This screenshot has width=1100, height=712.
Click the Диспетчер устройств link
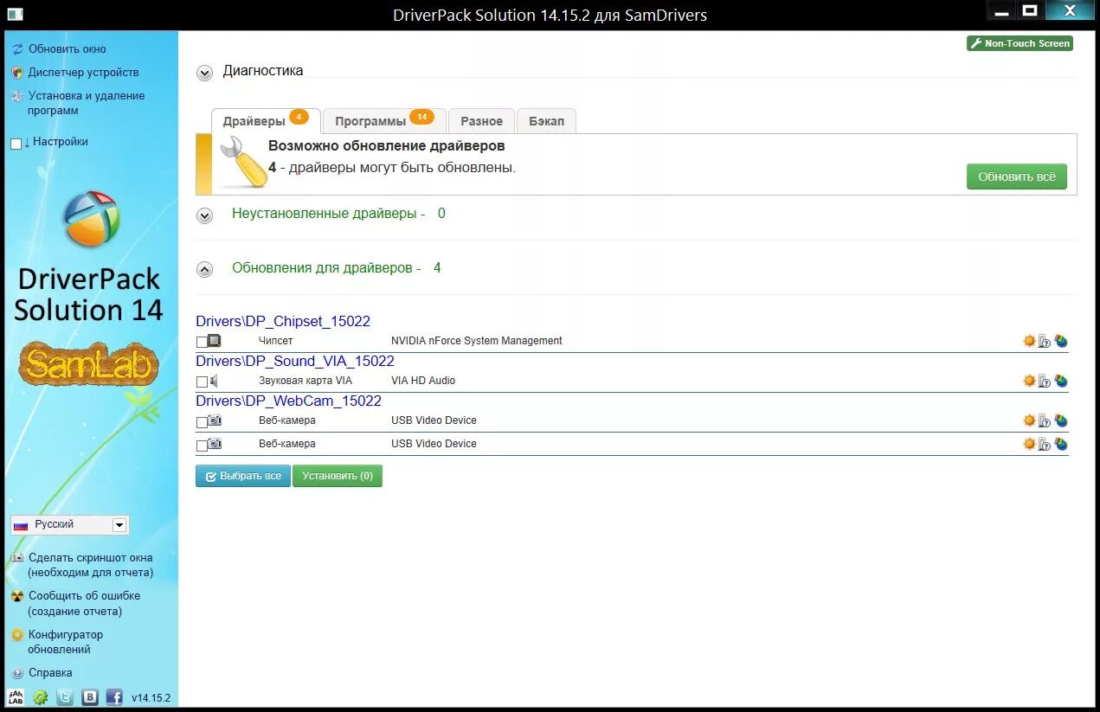[x=83, y=73]
